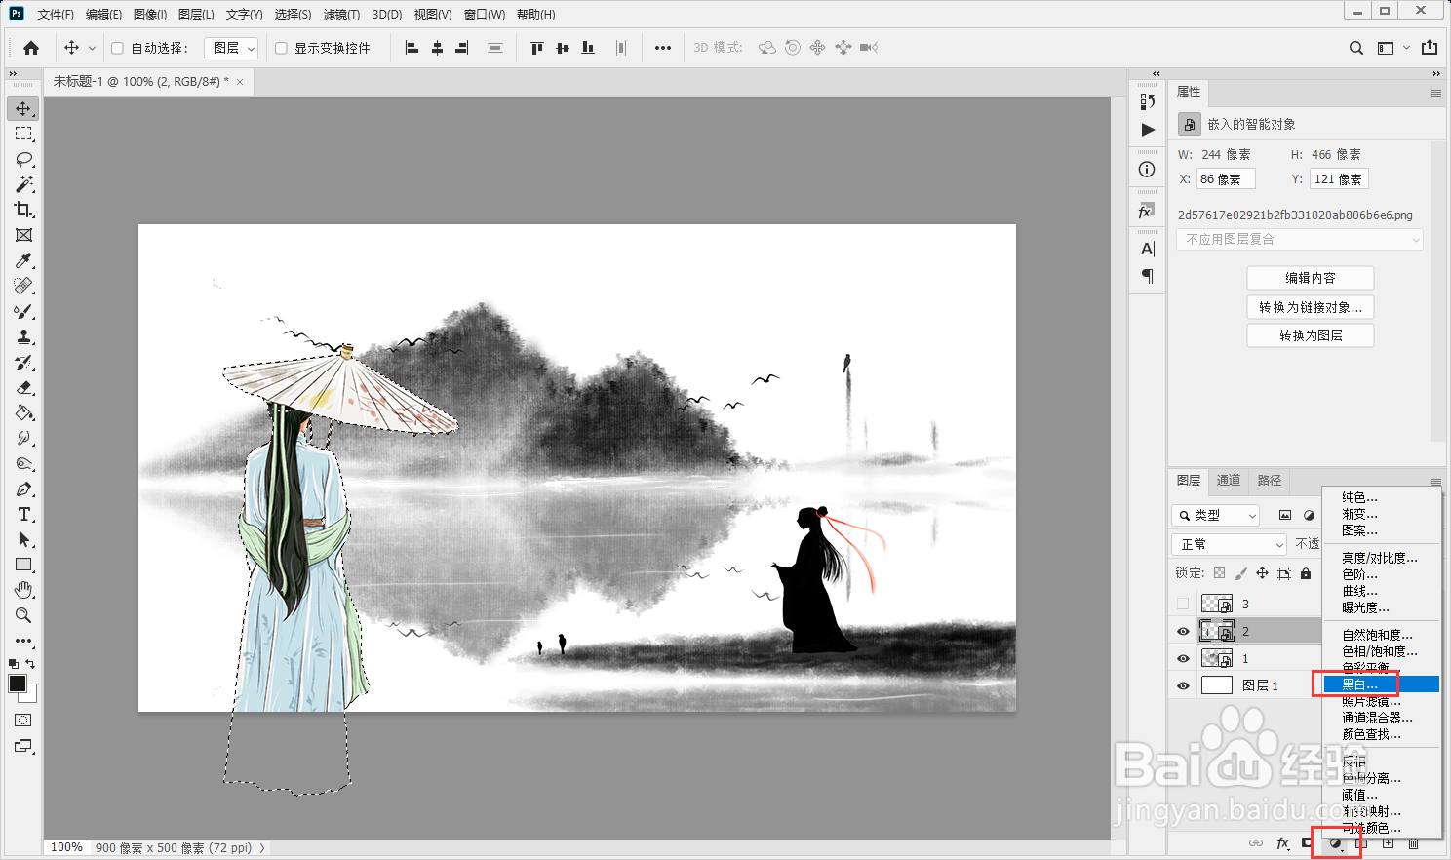Click the Y position input field
This screenshot has height=860, width=1451.
pyautogui.click(x=1339, y=179)
